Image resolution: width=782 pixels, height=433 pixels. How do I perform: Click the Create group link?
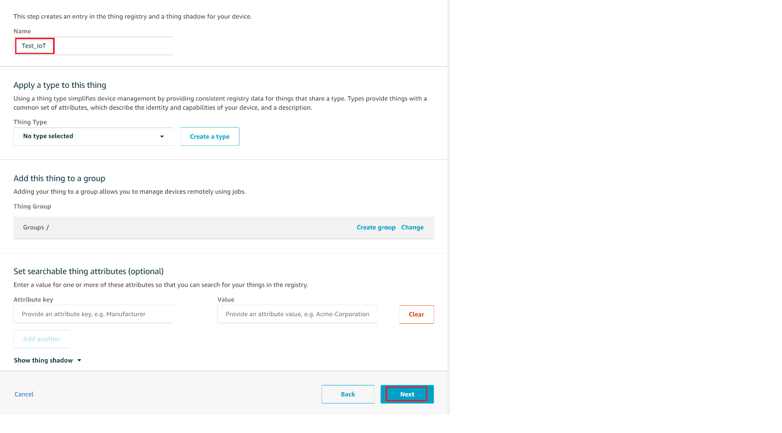[x=376, y=228]
